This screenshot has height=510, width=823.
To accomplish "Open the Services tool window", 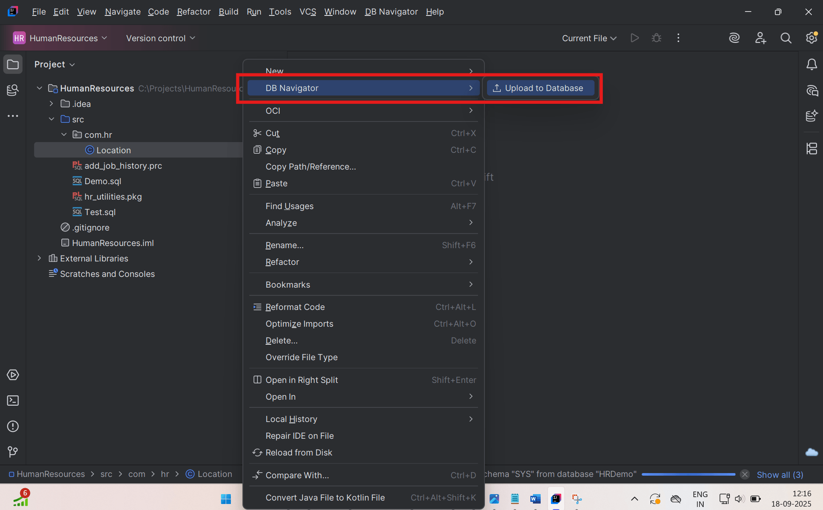I will coord(13,375).
